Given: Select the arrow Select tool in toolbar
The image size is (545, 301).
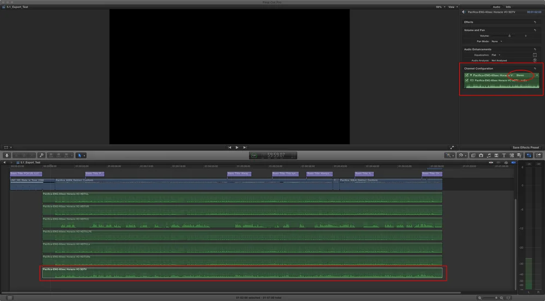Looking at the screenshot, I should coord(79,155).
